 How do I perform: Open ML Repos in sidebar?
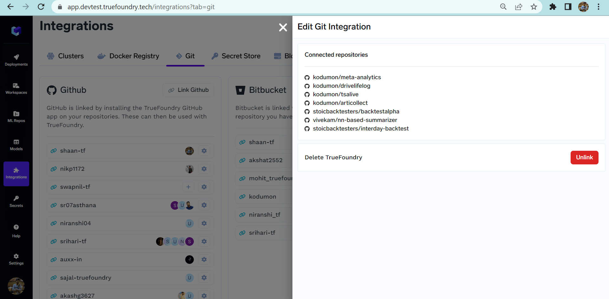[x=16, y=117]
